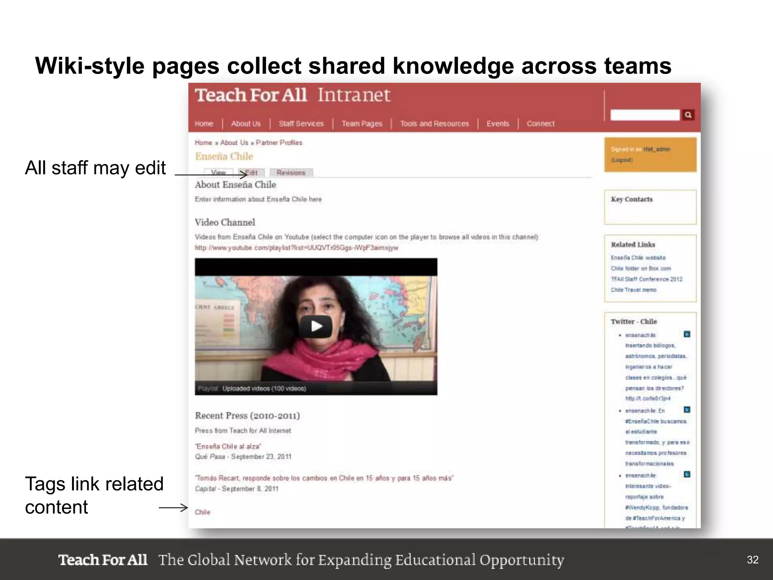
Task: Open the Tomás Recart press article link
Action: pos(324,478)
